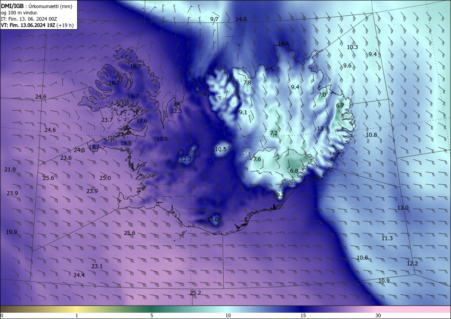The height and width of the screenshot is (319, 451).
Task: Click the 17.0 value label
Action: 162,139
